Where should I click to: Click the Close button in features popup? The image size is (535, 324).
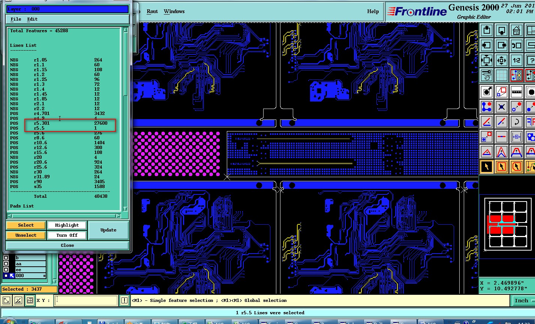tap(67, 245)
